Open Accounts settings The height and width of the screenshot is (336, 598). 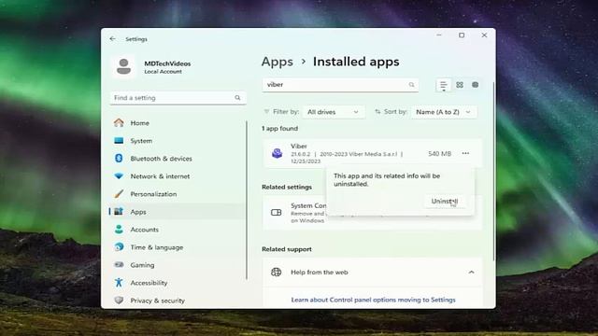tap(178, 230)
